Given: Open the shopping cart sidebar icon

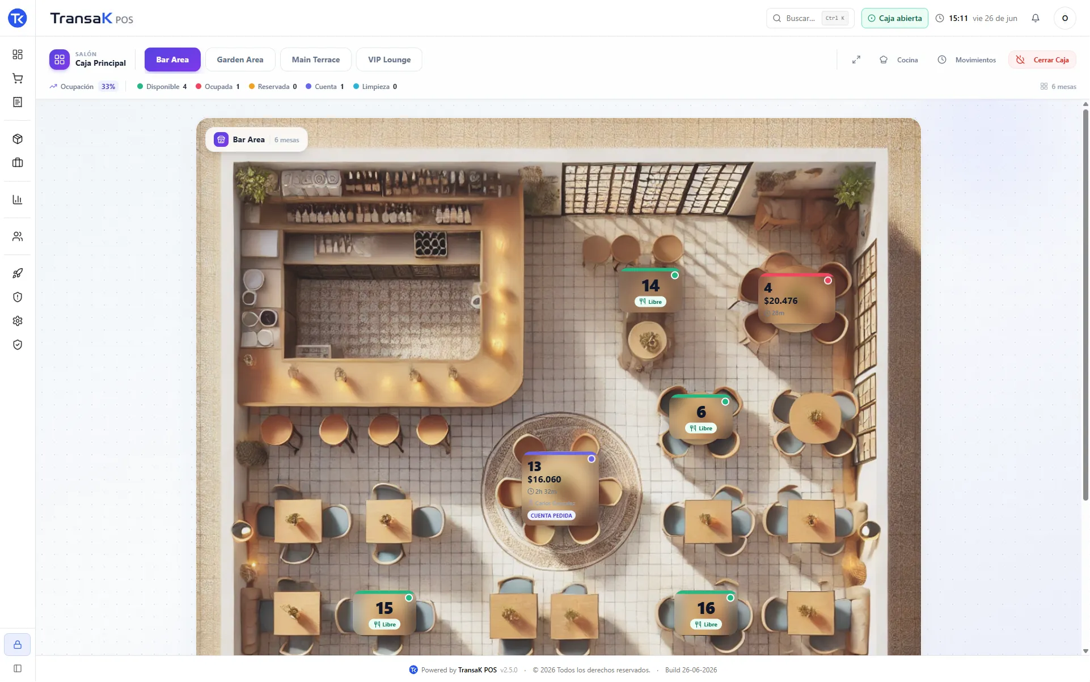Looking at the screenshot, I should [x=18, y=78].
